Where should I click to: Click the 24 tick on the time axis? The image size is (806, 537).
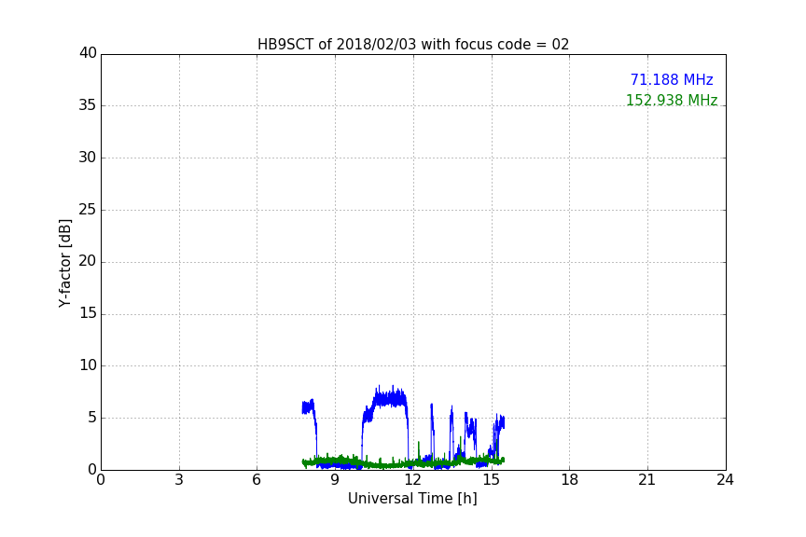725,480
